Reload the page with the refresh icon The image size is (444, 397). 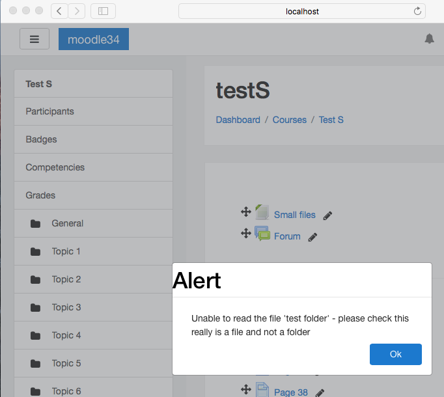point(417,11)
